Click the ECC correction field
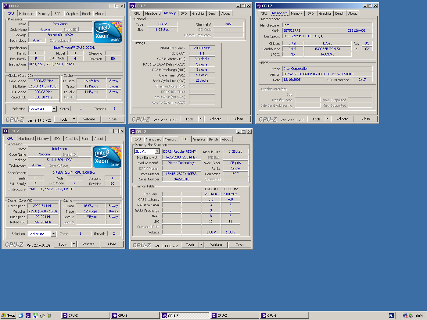This screenshot has width=427, height=320. click(235, 174)
